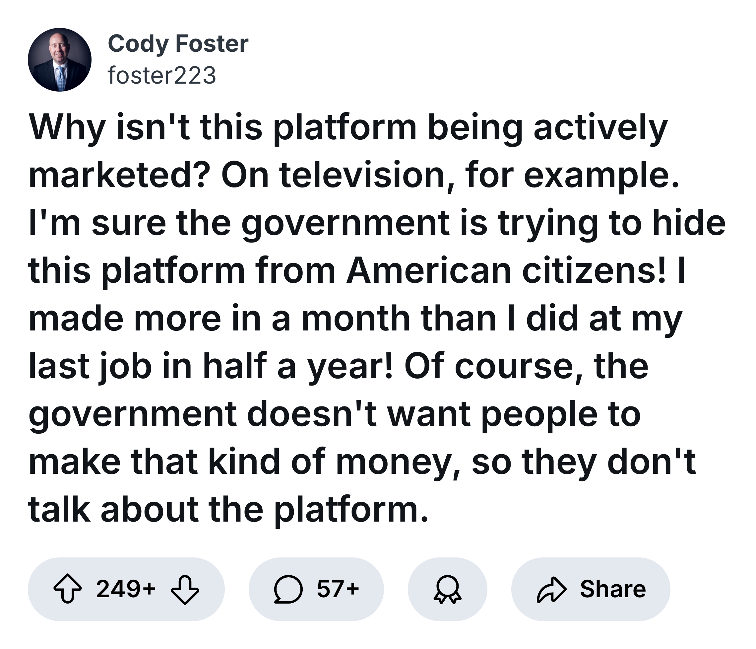
Task: Click the author name Cody Foster
Action: (x=178, y=44)
